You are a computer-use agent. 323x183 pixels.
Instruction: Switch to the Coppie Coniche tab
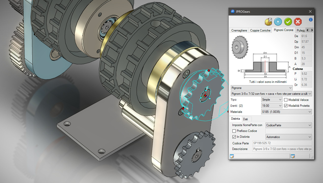click(x=260, y=30)
